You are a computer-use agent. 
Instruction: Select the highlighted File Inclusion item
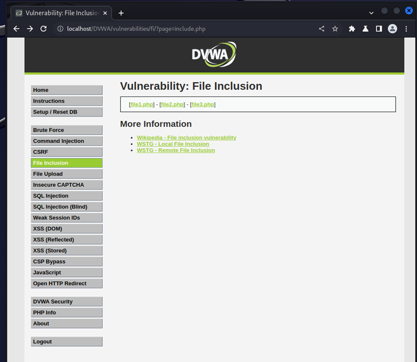tap(66, 163)
